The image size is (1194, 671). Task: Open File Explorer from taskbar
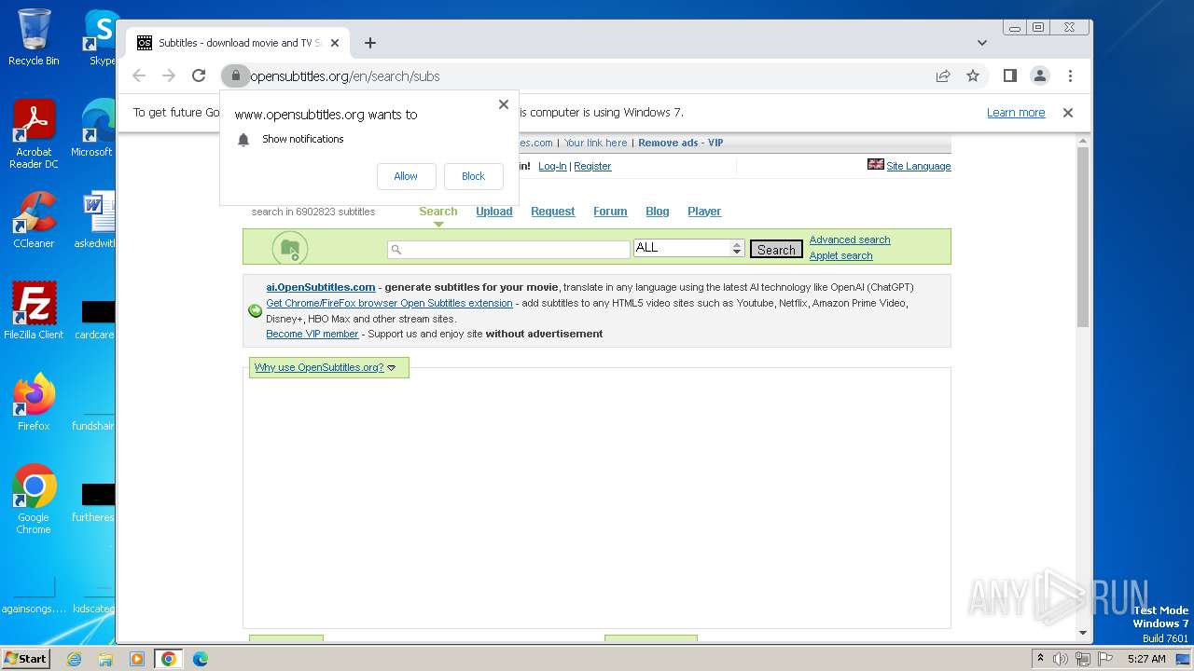tap(105, 659)
